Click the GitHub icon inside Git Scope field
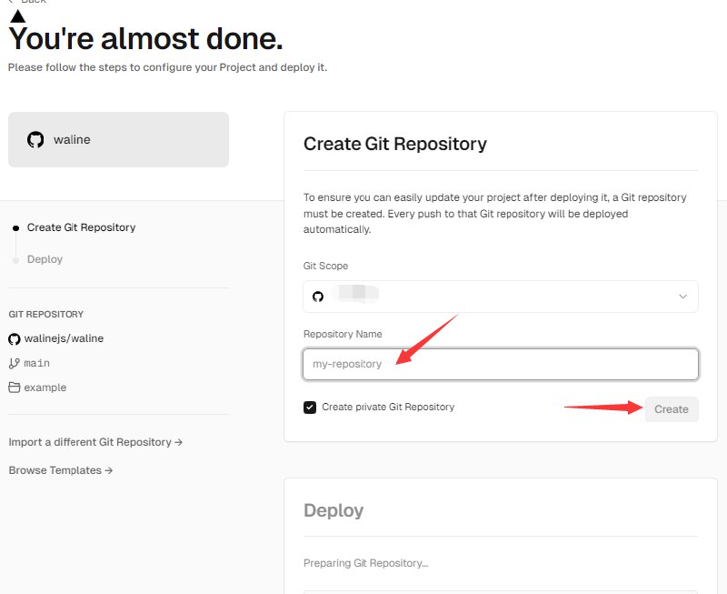The image size is (727, 594). pyautogui.click(x=318, y=297)
